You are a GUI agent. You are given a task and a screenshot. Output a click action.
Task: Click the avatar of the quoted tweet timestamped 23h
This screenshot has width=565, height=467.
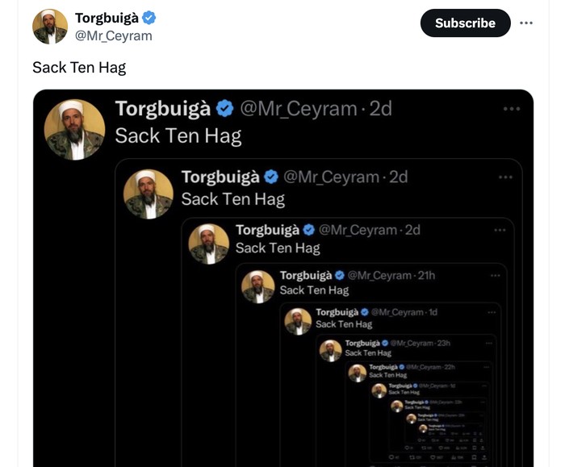pyautogui.click(x=330, y=350)
